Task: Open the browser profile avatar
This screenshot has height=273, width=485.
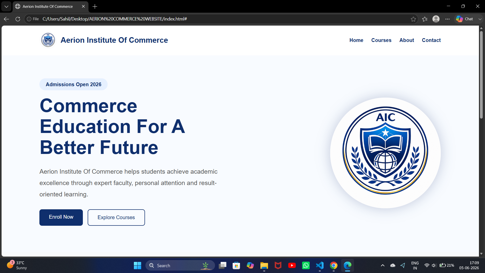Action: pos(436,19)
